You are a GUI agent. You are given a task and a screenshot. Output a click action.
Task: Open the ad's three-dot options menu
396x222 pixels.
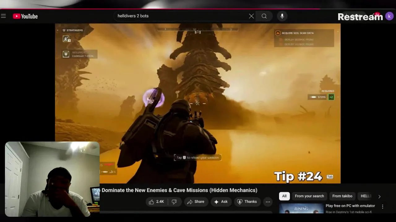tap(382, 207)
